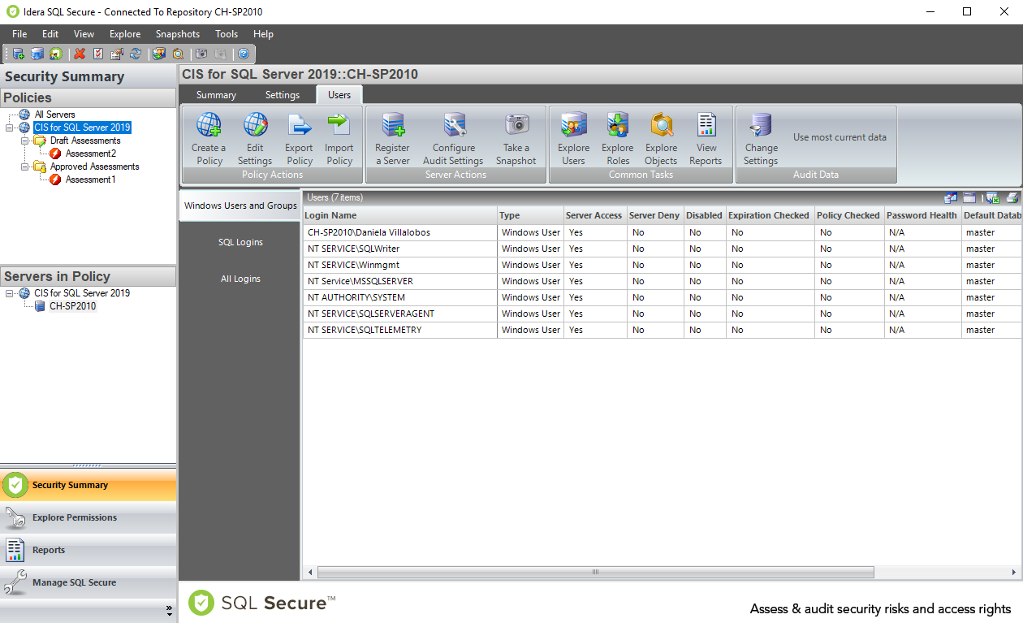Collapse the CIS for SQL Server 2019 policy node
The image size is (1023, 623).
[x=10, y=128]
